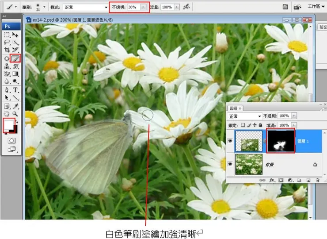This screenshot has width=327, height=239.
Task: Toggle visibility of the 背景 layer
Action: coord(231,164)
